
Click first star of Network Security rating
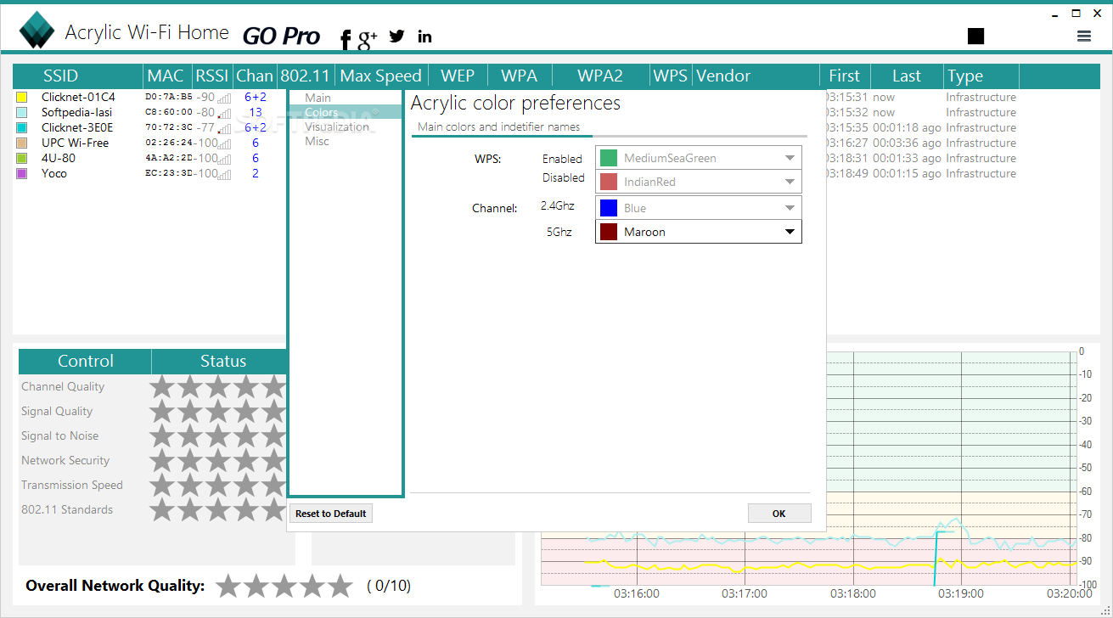[x=162, y=460]
